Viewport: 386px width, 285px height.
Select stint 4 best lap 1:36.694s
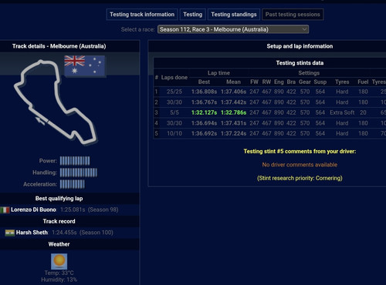[204, 123]
